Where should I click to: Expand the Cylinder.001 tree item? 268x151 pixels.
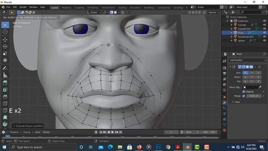coord(231,29)
